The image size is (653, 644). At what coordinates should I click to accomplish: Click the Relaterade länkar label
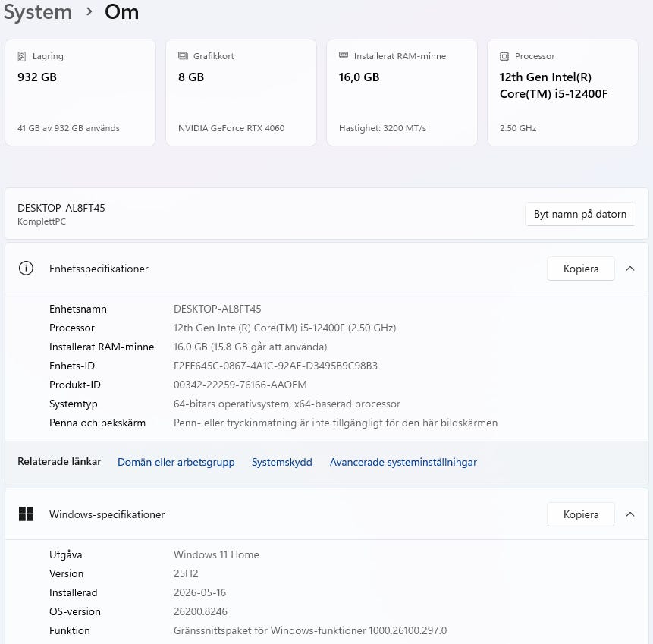pyautogui.click(x=59, y=461)
